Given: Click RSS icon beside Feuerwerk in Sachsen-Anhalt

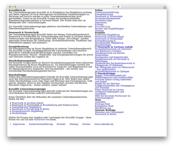Looking at the screenshot, I should [x=96, y=47].
